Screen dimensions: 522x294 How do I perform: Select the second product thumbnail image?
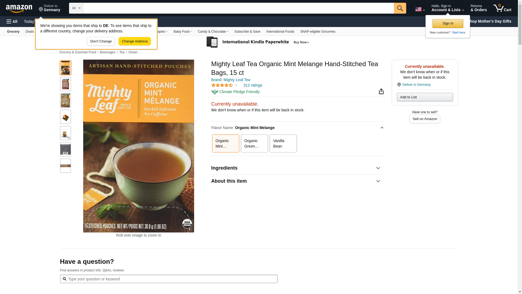tap(66, 84)
